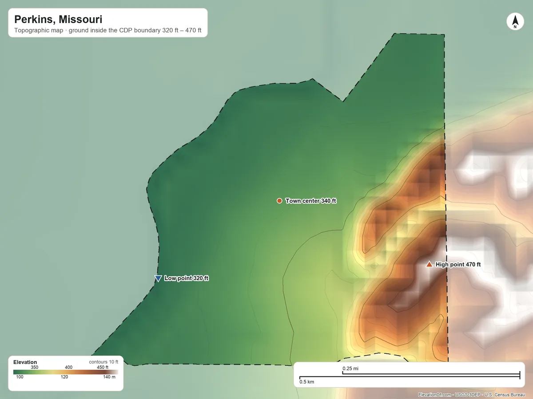Click the '450 ft' legend tick label
This screenshot has height=399, width=533.
(x=103, y=367)
